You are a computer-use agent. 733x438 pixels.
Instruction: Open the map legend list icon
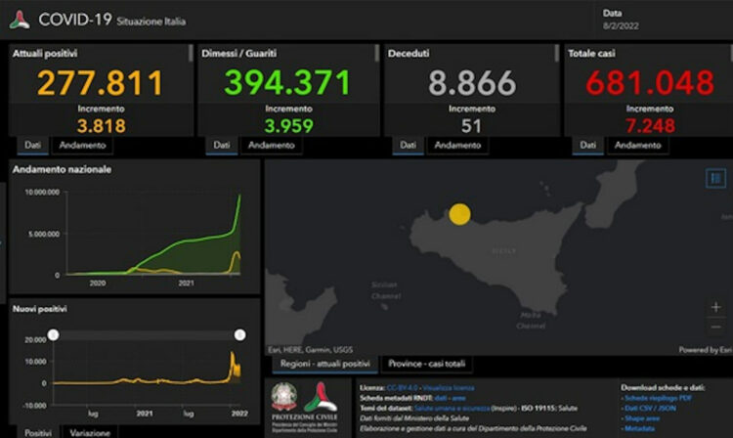click(714, 177)
